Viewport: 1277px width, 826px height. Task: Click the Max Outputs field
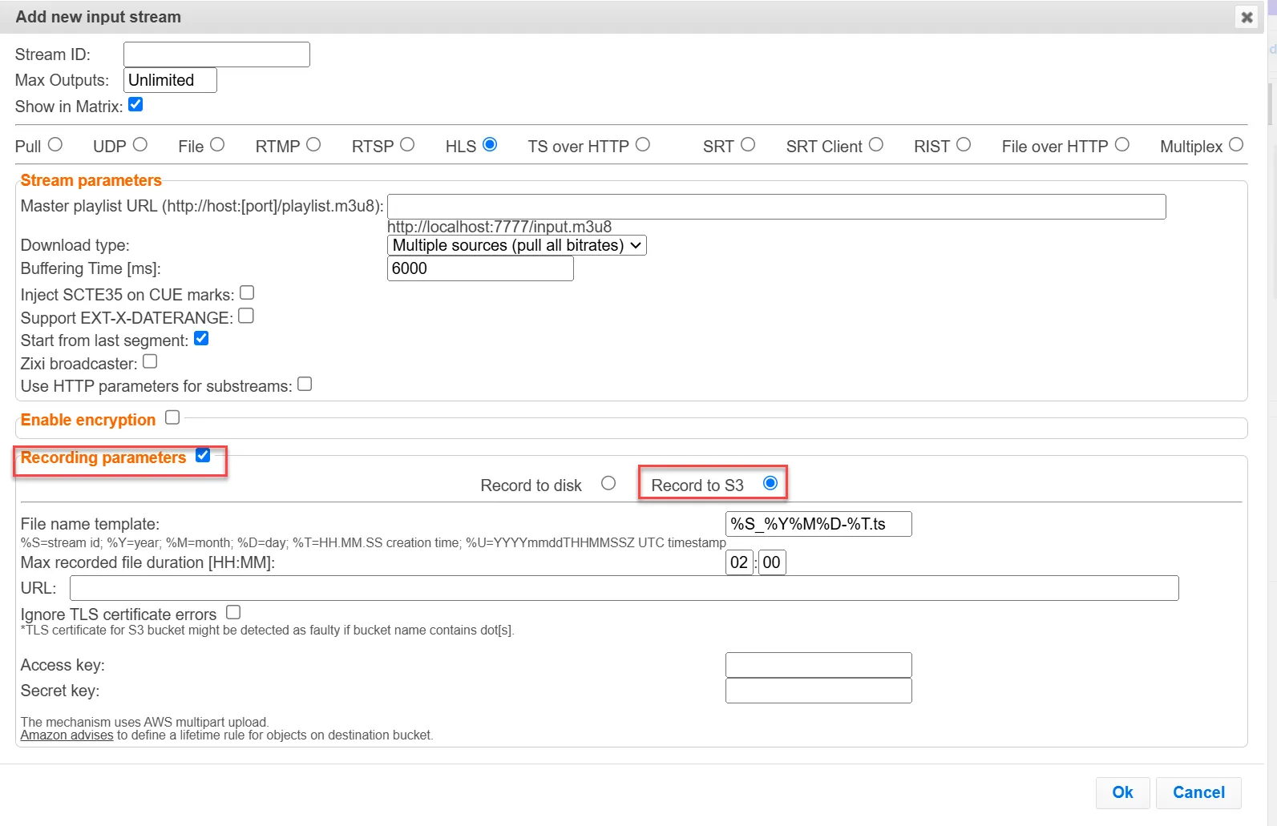170,80
